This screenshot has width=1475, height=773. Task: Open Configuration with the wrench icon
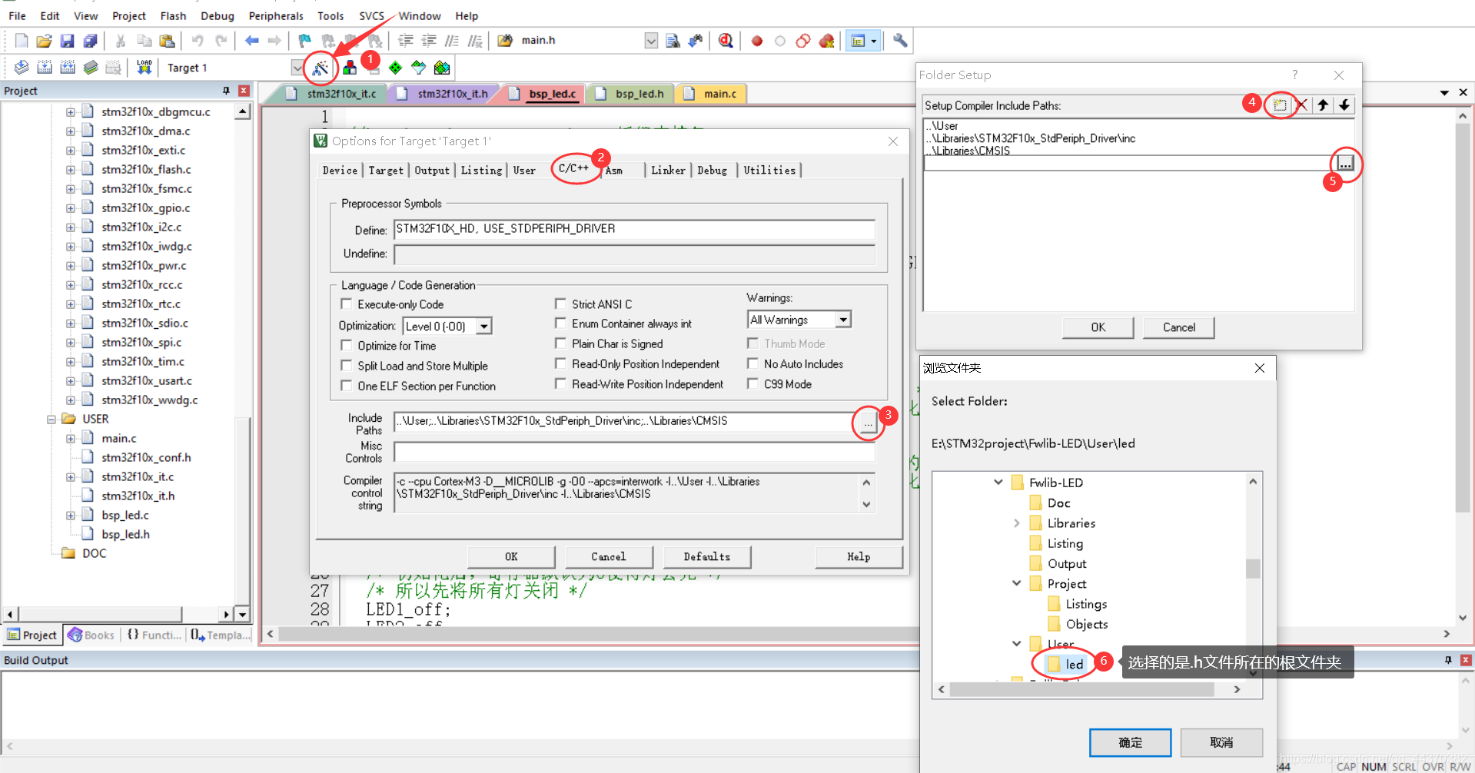pyautogui.click(x=900, y=41)
